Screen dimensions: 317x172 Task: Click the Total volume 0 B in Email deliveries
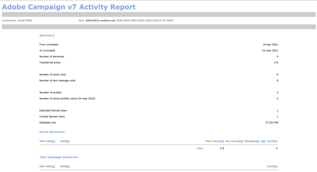tap(222, 148)
